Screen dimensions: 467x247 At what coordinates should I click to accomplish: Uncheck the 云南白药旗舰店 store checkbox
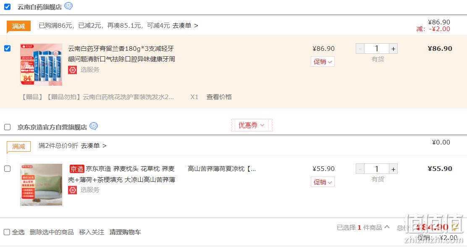8,7
